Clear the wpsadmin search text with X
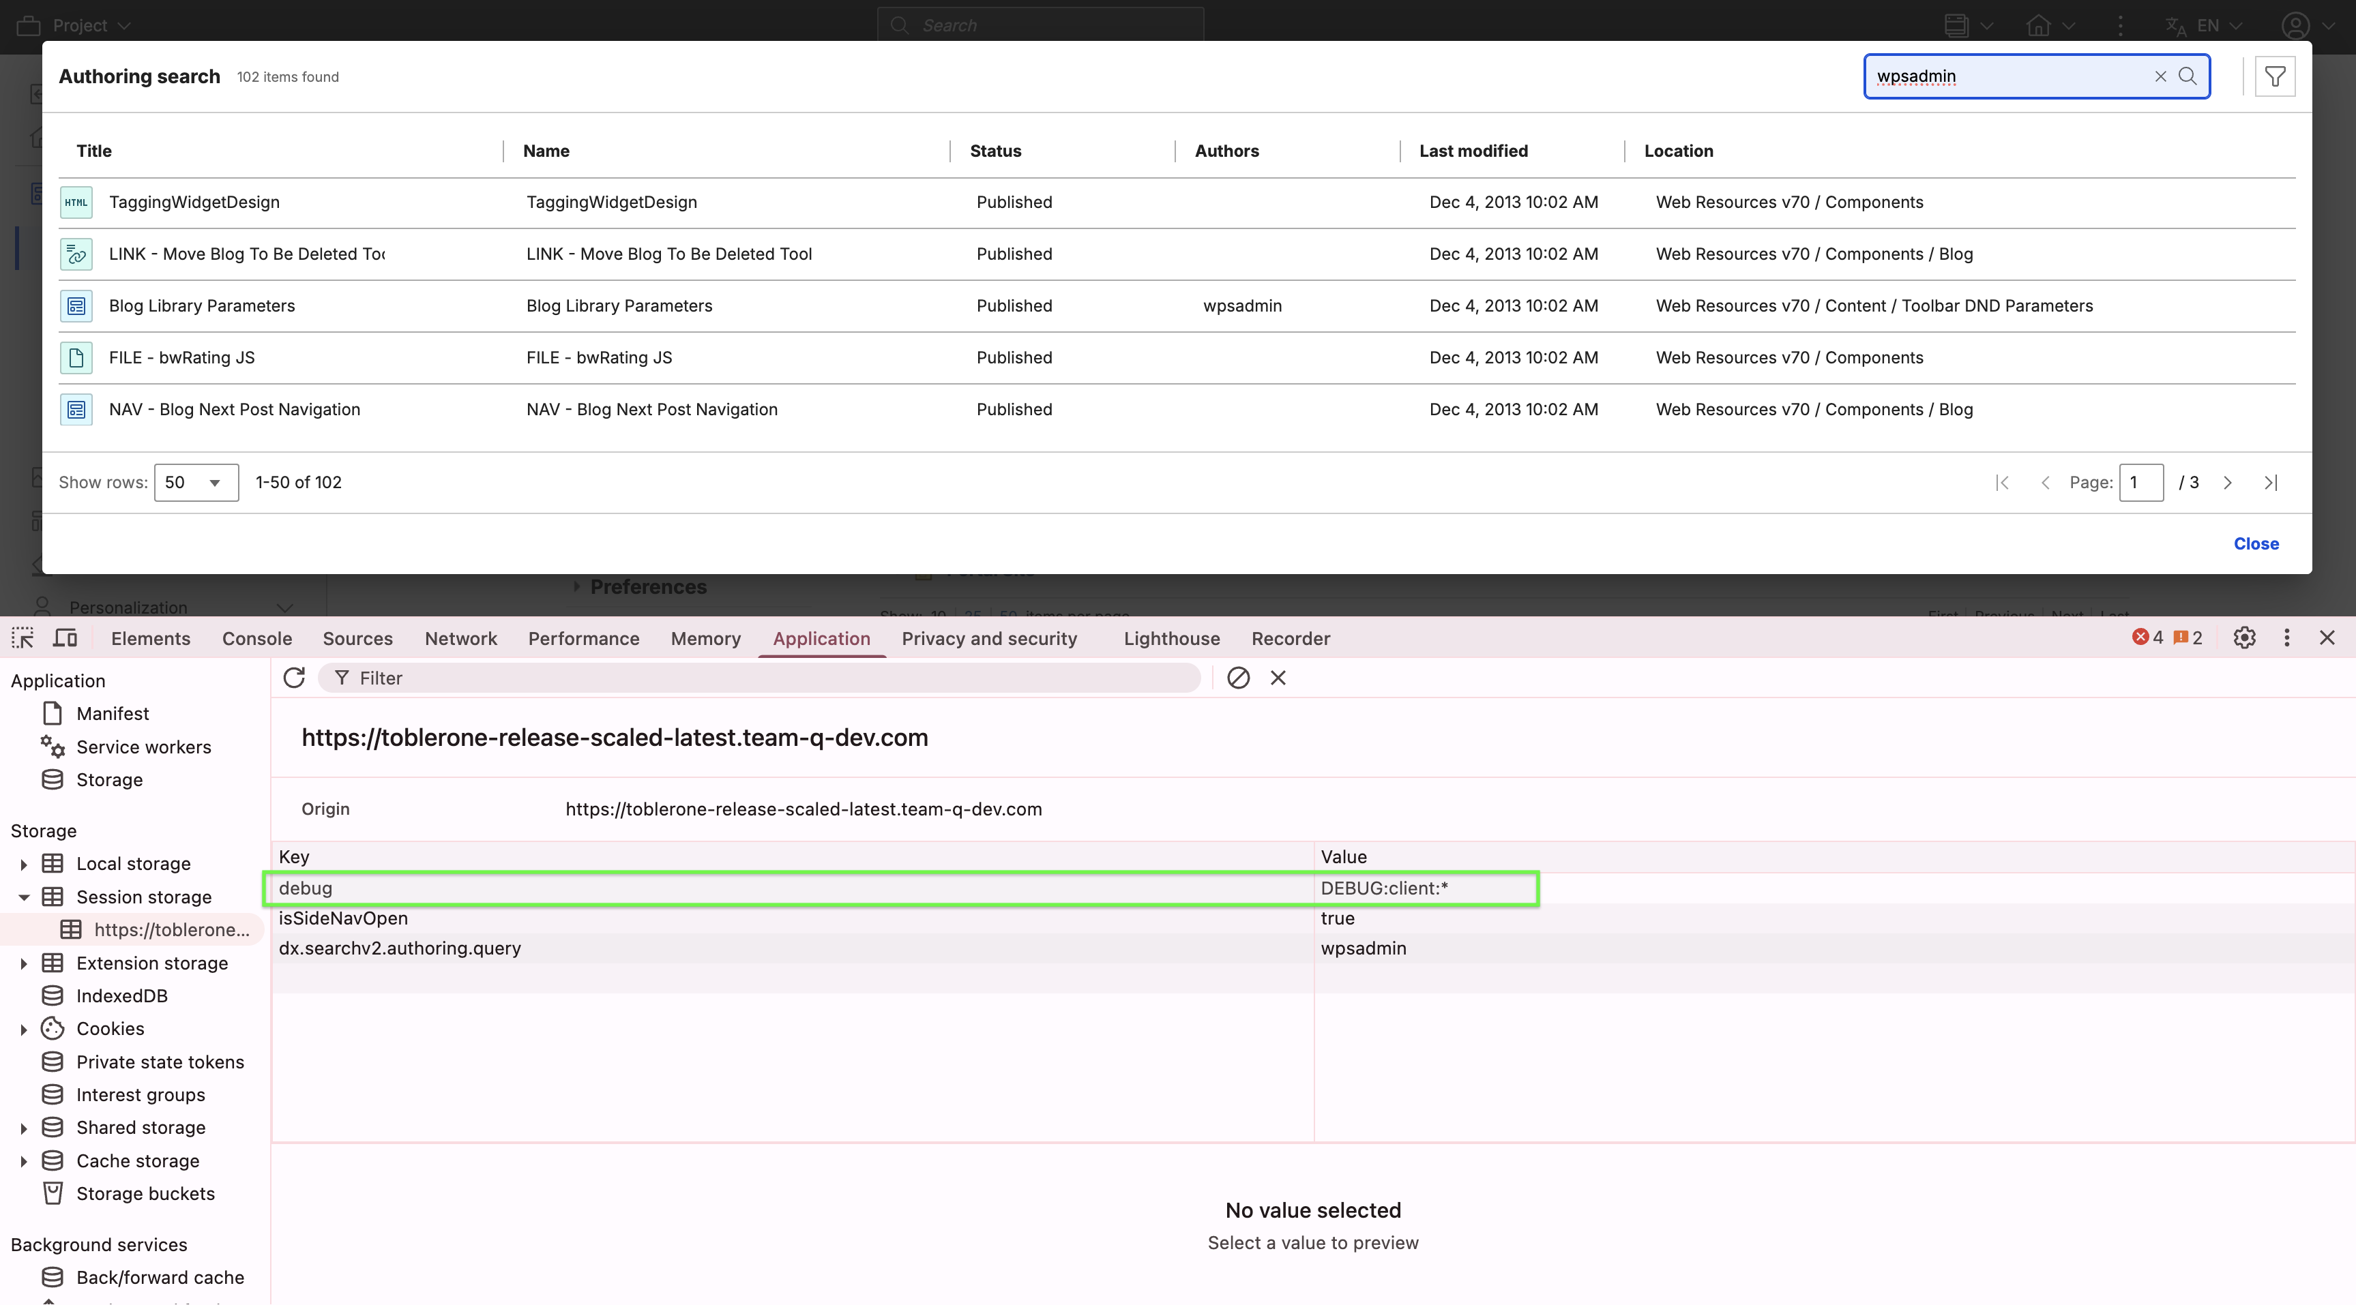Screen dimensions: 2356x1305 pos(2160,77)
